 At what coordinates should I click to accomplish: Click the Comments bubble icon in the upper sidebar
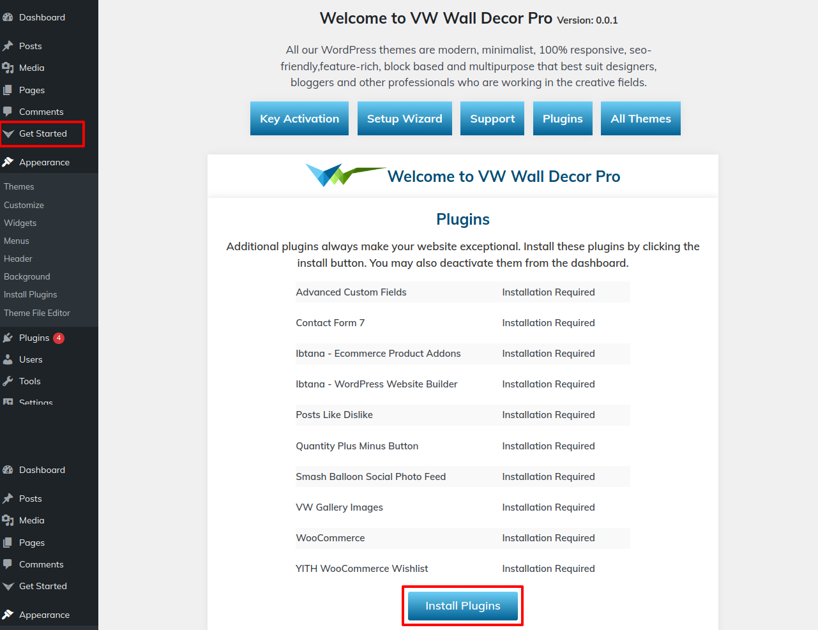coord(8,112)
